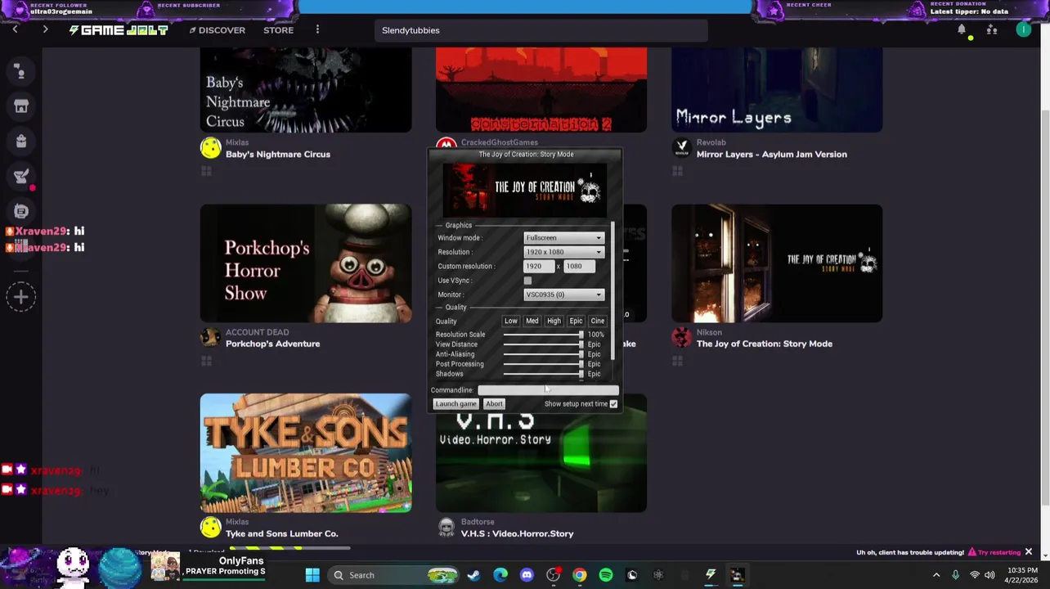The image size is (1050, 589).
Task: Open the Baby's Nightmare Circus game thumbnail
Action: point(306,90)
